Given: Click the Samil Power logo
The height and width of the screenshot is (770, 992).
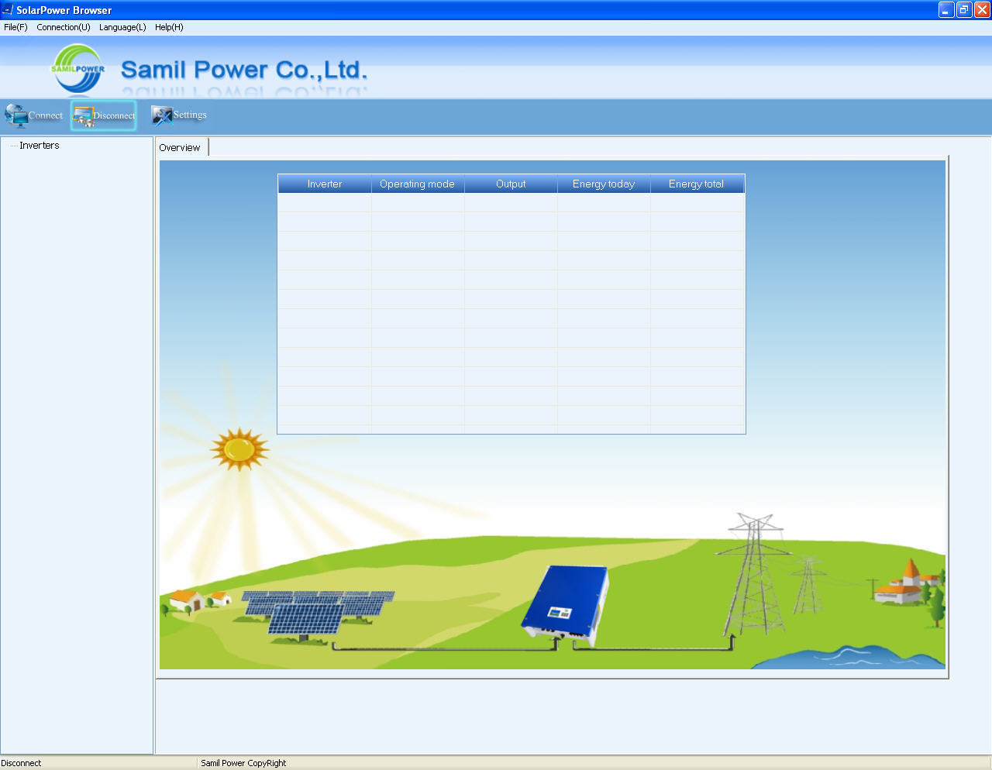Looking at the screenshot, I should [x=77, y=68].
